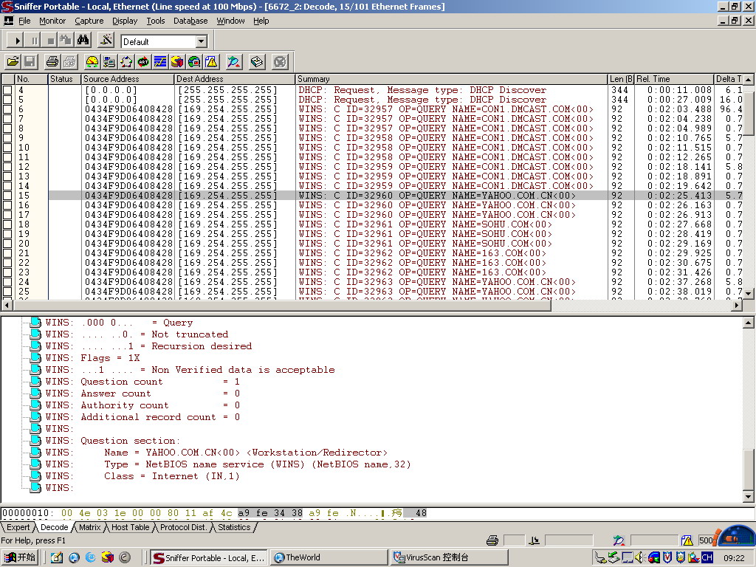Click the printer icon in toolbar
This screenshot has width=756, height=567.
point(52,61)
